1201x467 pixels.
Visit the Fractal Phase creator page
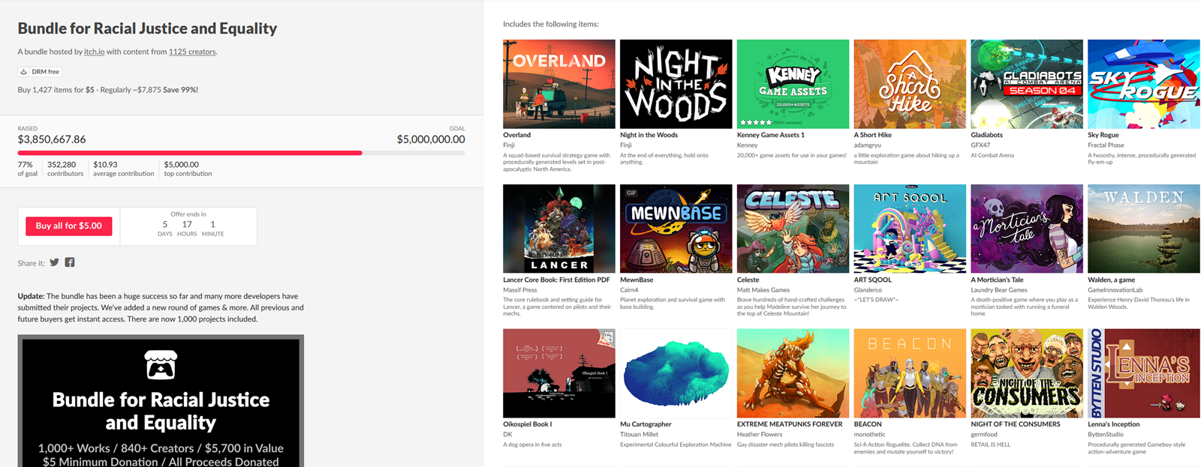click(x=1106, y=145)
